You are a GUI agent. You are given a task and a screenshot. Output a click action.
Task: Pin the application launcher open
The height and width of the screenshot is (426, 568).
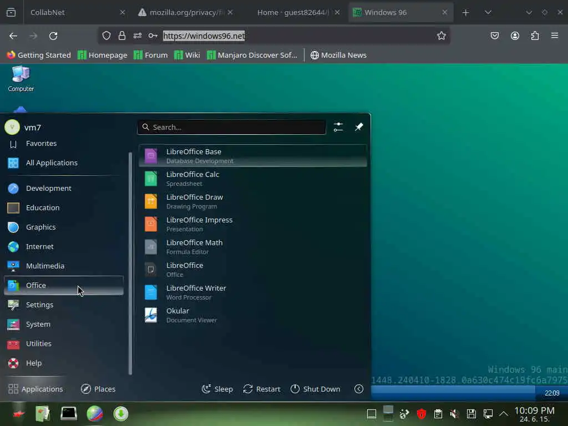click(x=359, y=127)
